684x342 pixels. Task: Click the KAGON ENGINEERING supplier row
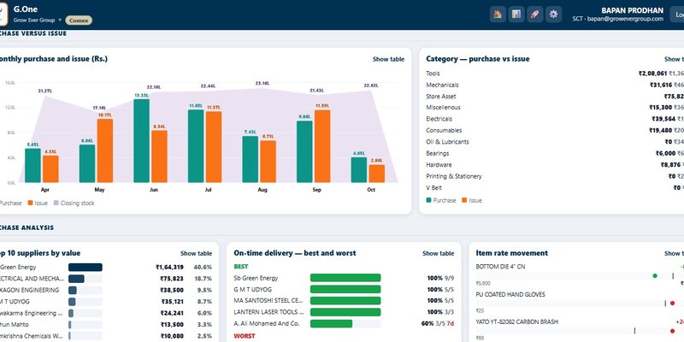pos(106,290)
